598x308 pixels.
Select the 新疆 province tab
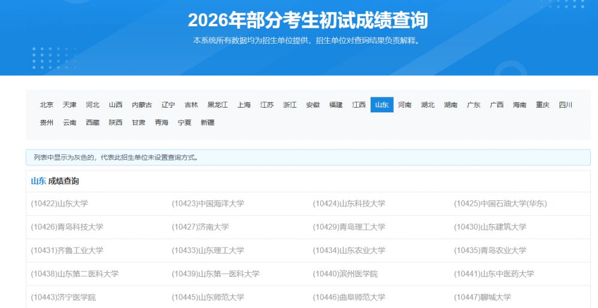tap(208, 123)
